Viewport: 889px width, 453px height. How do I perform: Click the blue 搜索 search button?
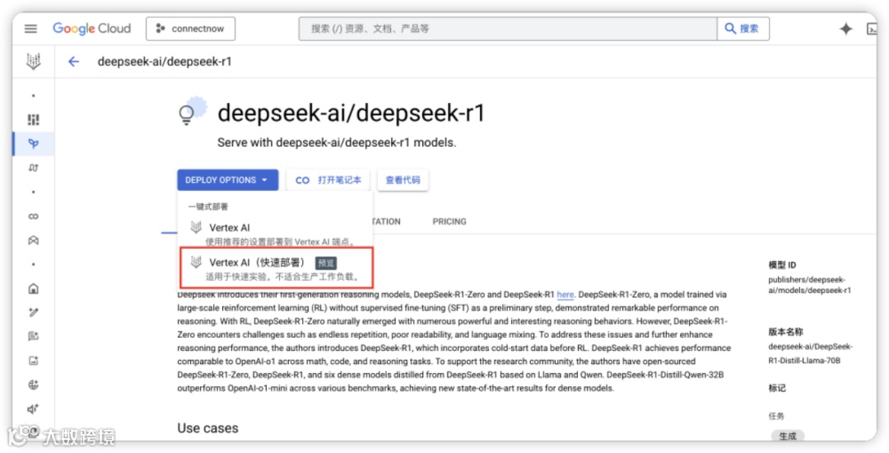[x=742, y=28]
